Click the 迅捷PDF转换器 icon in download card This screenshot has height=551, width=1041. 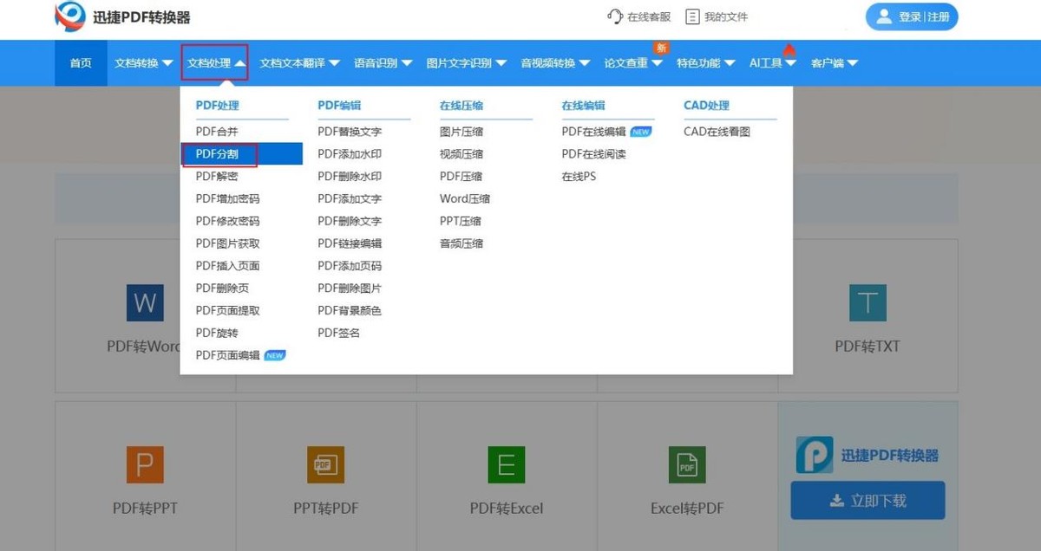tap(813, 454)
